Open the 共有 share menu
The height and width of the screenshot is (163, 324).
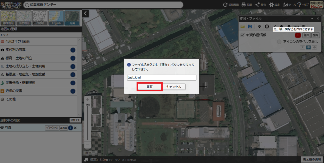pos(261,4)
